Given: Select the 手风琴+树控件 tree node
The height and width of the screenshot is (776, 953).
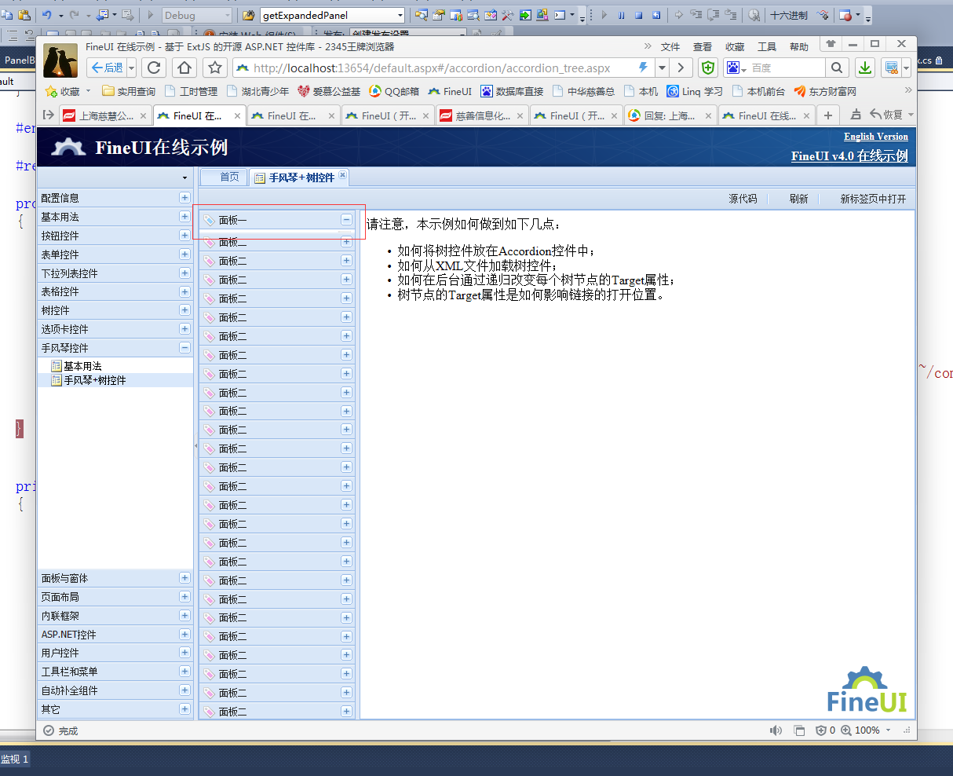Looking at the screenshot, I should pos(95,380).
